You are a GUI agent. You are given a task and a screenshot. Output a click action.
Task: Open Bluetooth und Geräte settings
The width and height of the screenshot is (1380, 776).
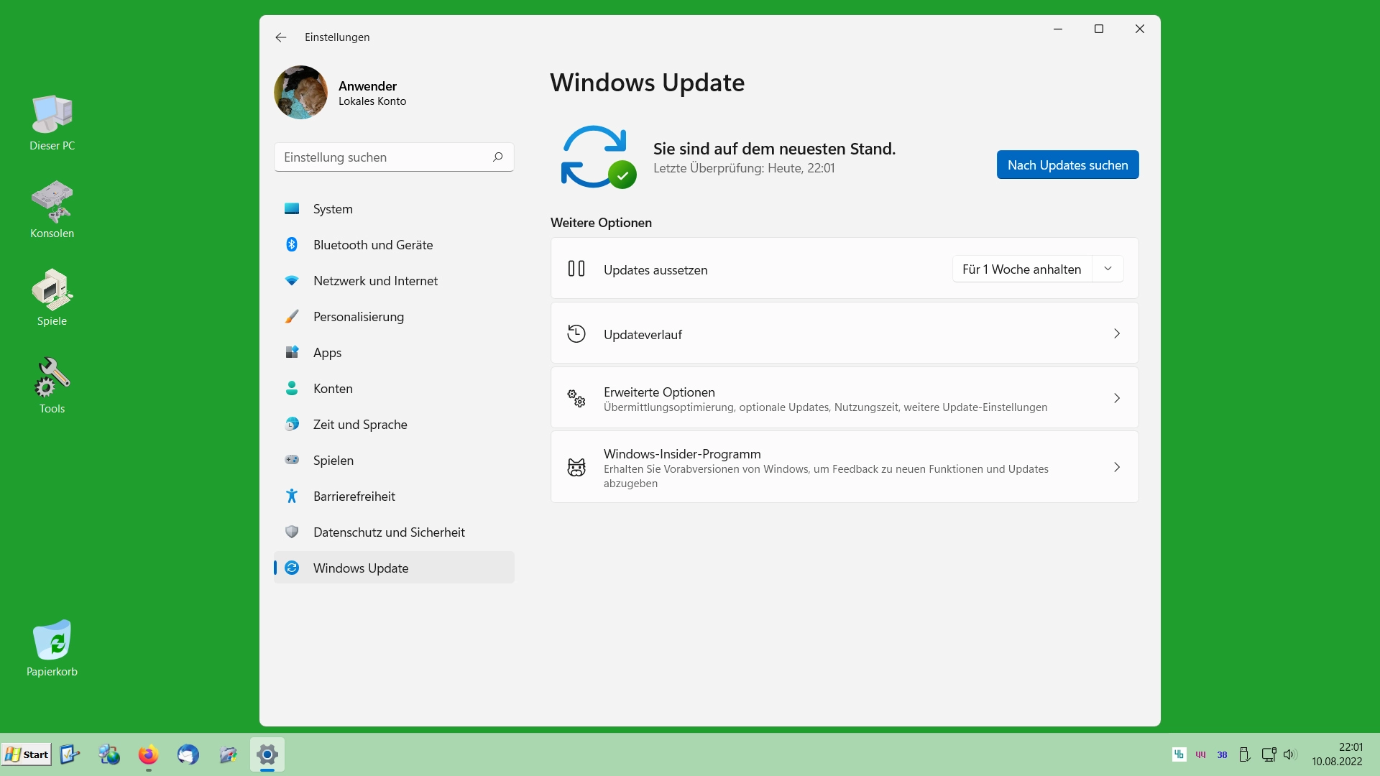tap(394, 245)
